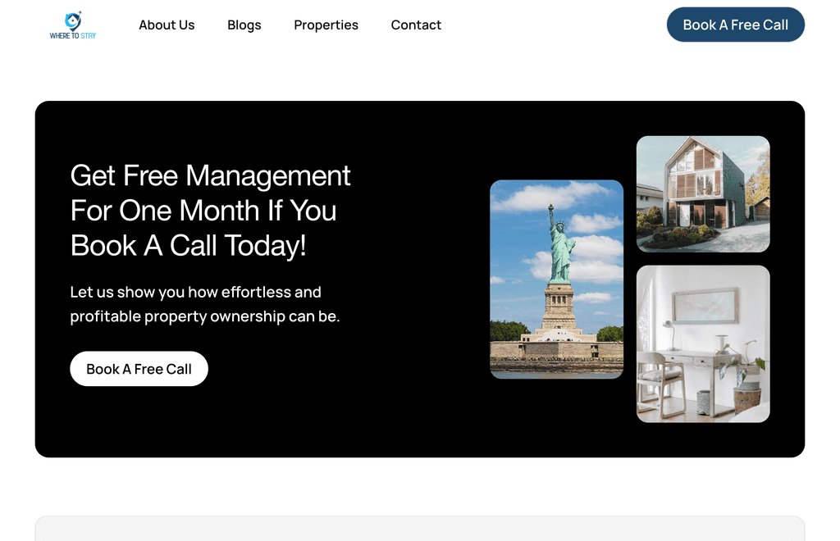Open the Properties menu item
Image resolution: width=840 pixels, height=541 pixels.
pos(326,25)
